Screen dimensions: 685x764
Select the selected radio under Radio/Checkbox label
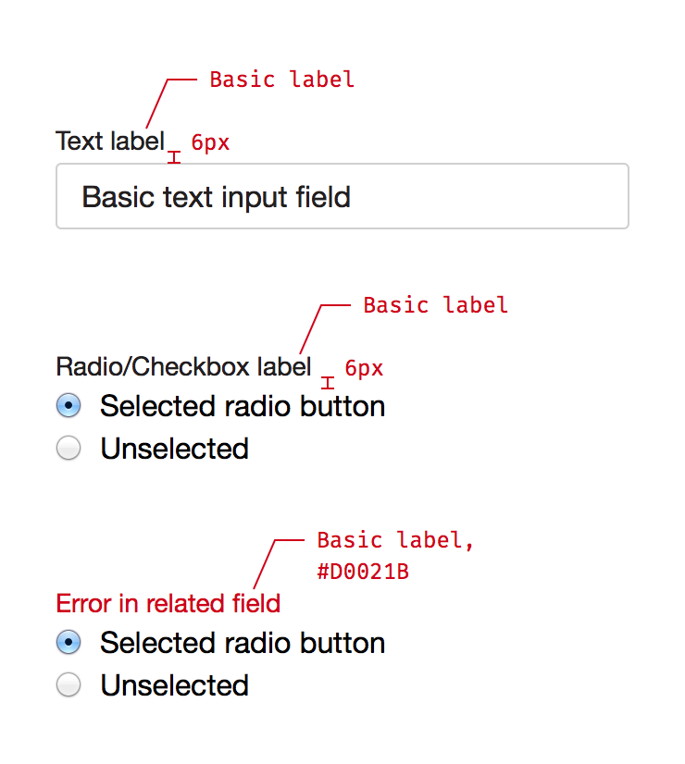pyautogui.click(x=68, y=406)
